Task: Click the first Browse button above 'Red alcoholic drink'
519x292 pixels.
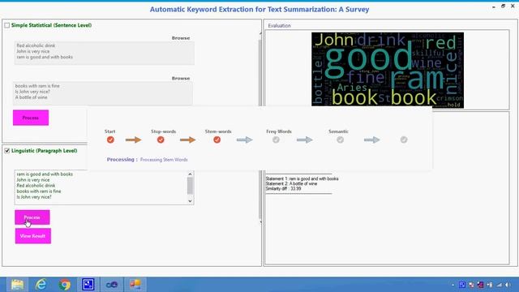Action: click(181, 38)
